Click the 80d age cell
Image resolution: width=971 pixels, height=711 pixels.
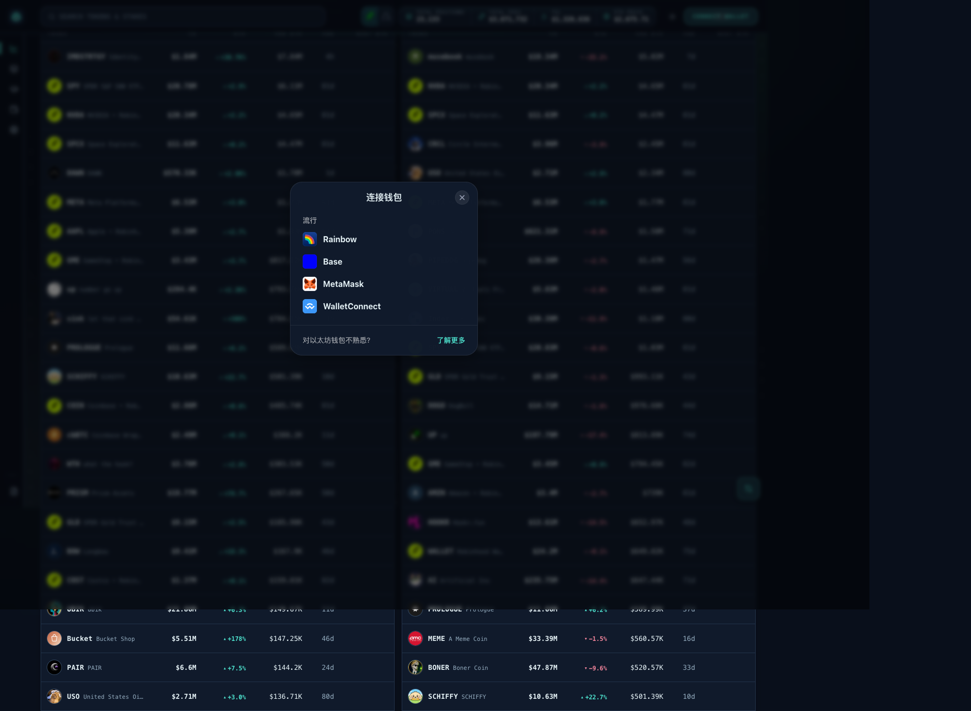328,697
